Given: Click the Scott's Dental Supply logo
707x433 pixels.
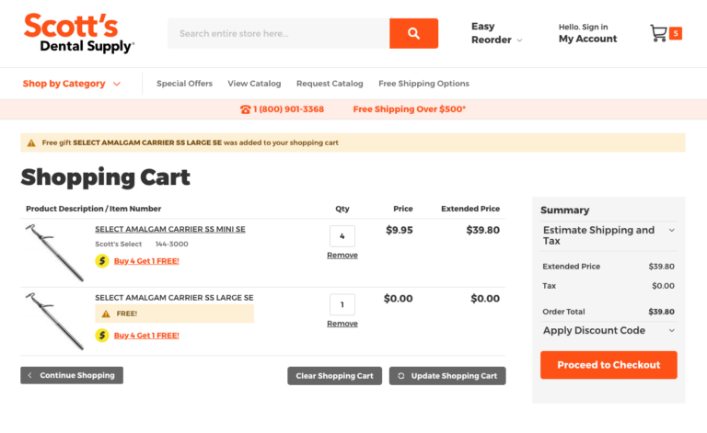Looking at the screenshot, I should [79, 33].
